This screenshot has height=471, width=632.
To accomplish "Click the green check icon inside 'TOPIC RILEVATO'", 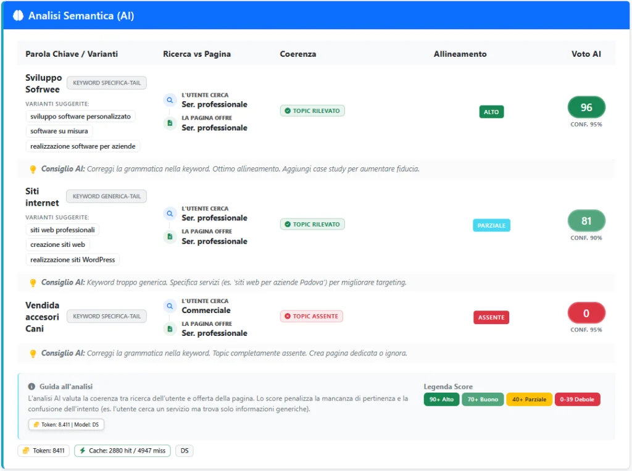I will point(288,111).
